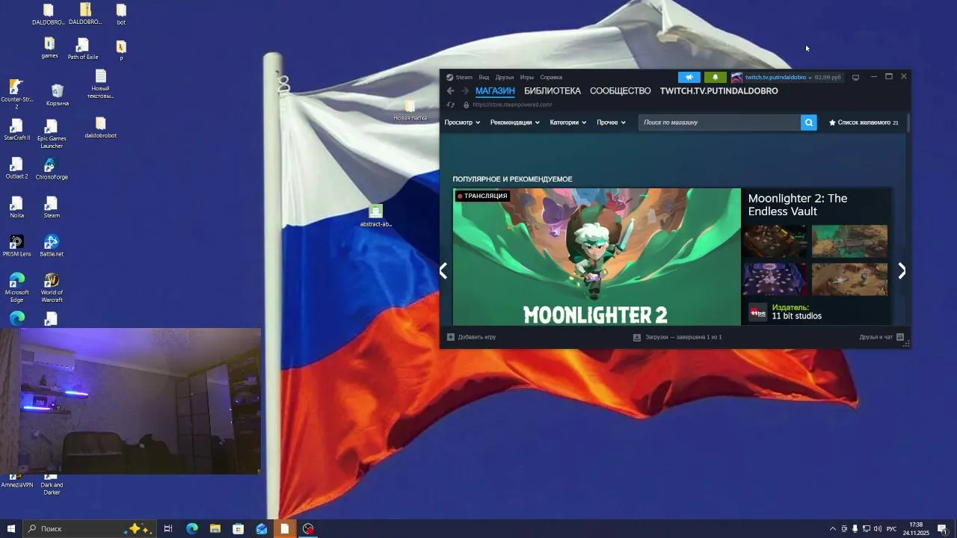Open the Справка menu

pos(551,77)
